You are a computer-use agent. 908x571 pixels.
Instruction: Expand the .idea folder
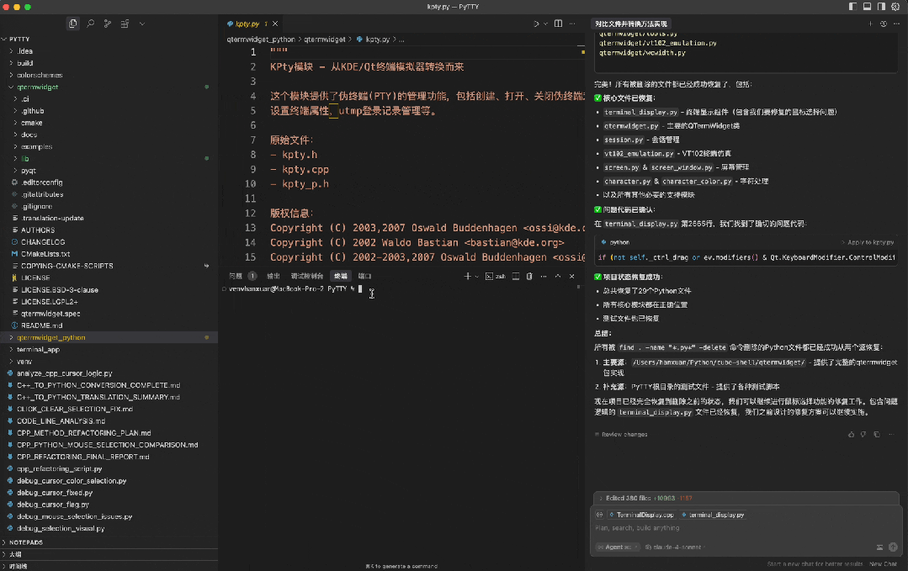pos(109,51)
